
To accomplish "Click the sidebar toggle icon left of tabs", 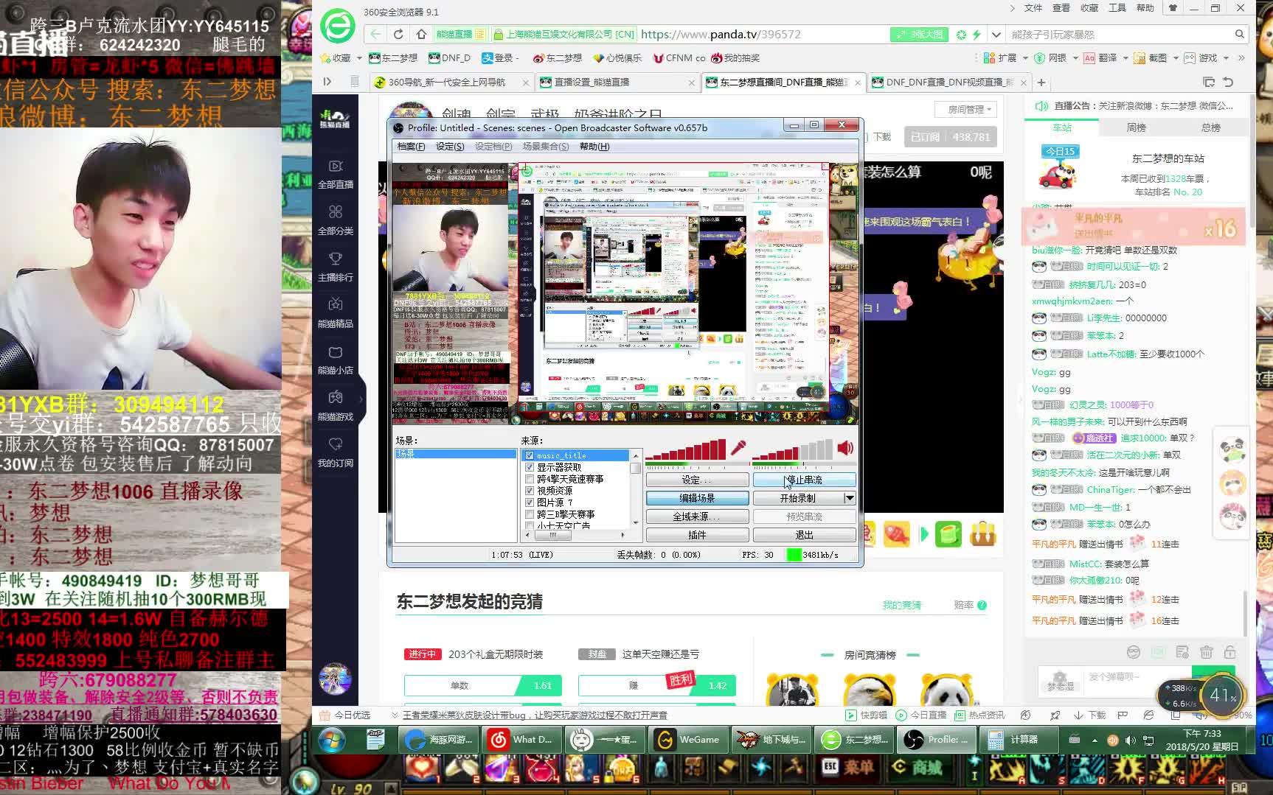I will 327,82.
